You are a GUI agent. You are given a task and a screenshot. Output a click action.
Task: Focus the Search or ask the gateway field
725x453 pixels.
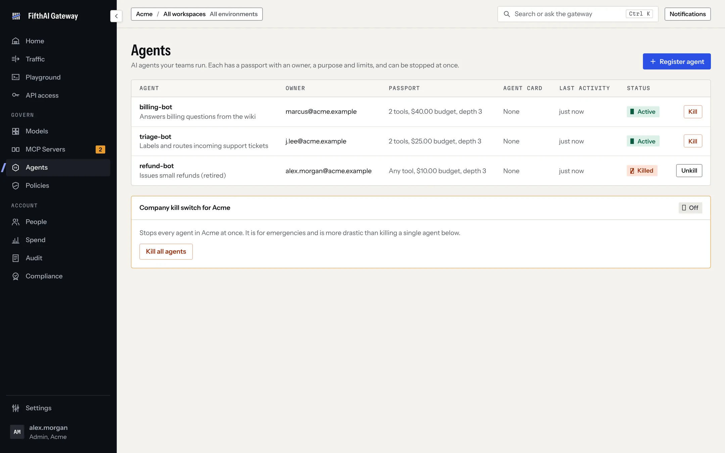click(x=578, y=14)
